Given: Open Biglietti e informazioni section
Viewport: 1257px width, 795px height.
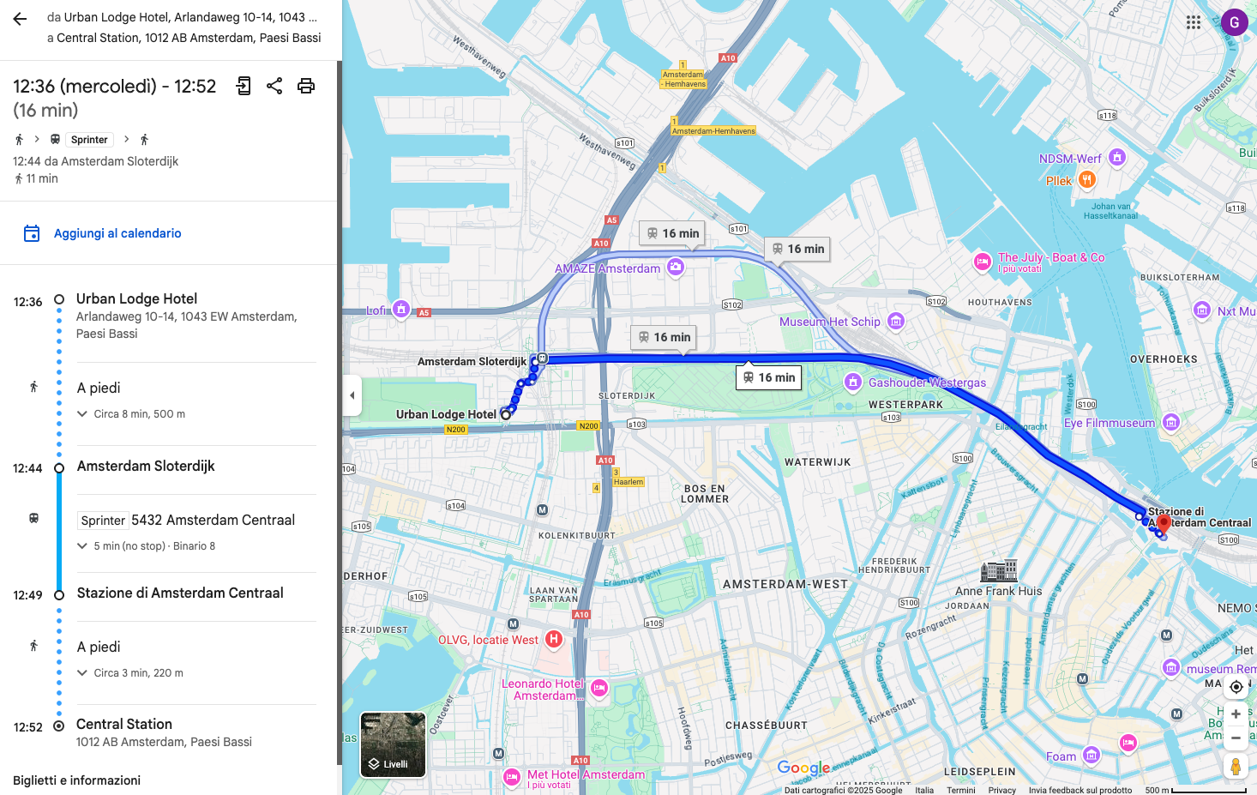Looking at the screenshot, I should pyautogui.click(x=77, y=780).
